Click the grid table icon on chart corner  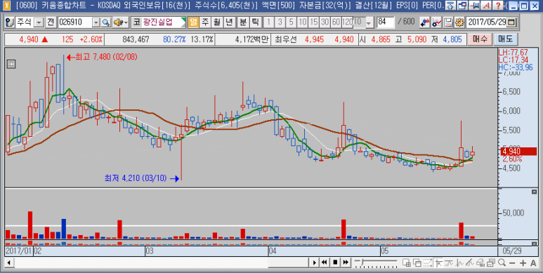pos(11,65)
